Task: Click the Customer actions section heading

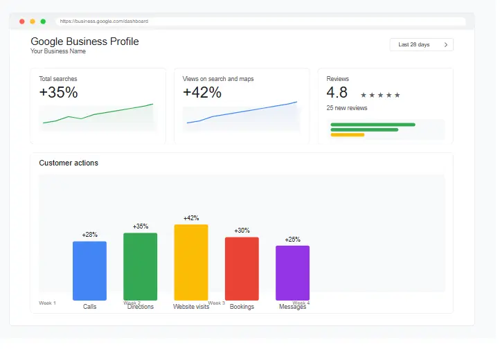Action: pos(69,163)
